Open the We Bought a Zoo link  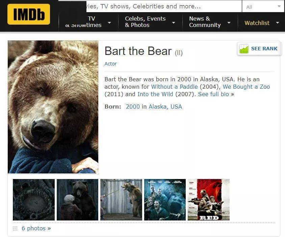(246, 87)
